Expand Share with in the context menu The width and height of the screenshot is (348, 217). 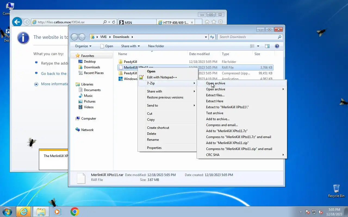[167, 91]
